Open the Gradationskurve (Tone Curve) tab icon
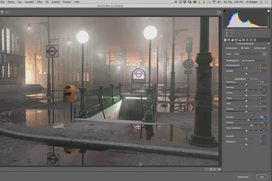 pos(229,40)
